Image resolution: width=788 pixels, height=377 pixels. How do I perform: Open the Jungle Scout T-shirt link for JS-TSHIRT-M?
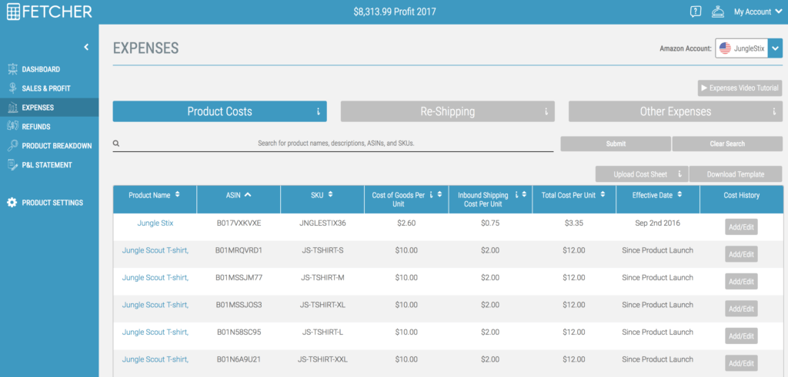[155, 277]
